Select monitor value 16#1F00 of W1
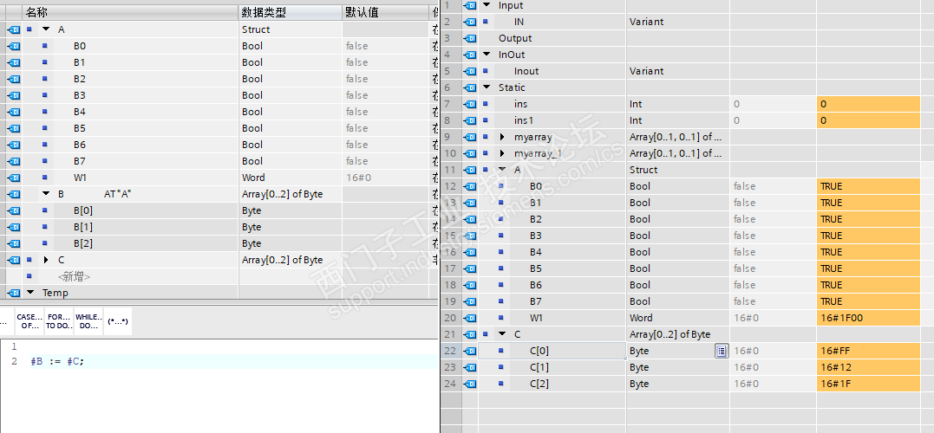The width and height of the screenshot is (934, 433). pos(868,318)
